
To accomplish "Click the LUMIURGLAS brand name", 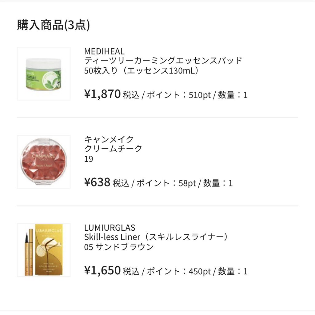I will click(x=110, y=228).
